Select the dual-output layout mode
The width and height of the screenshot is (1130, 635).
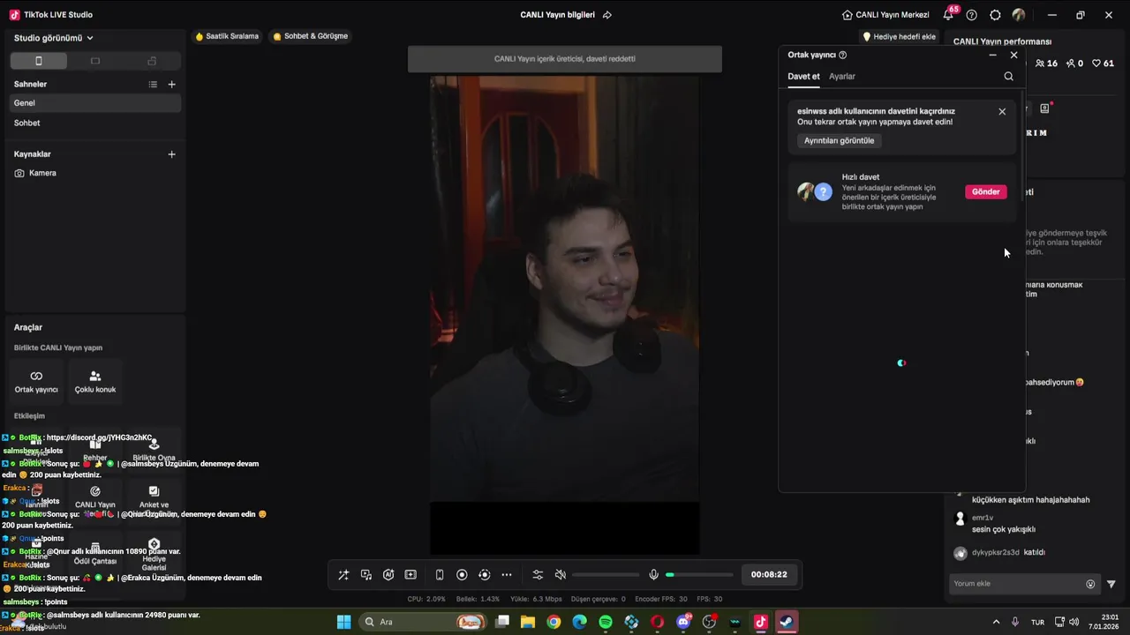(x=152, y=61)
